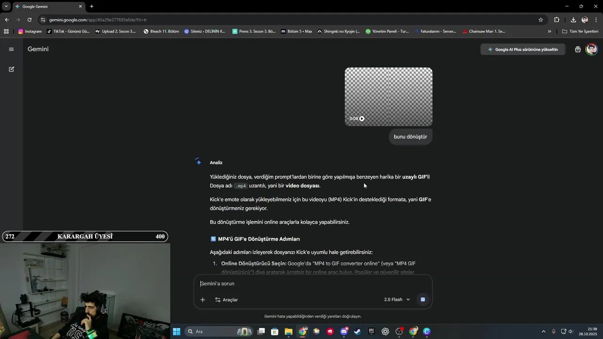Open the volume control in system tray

point(570,331)
